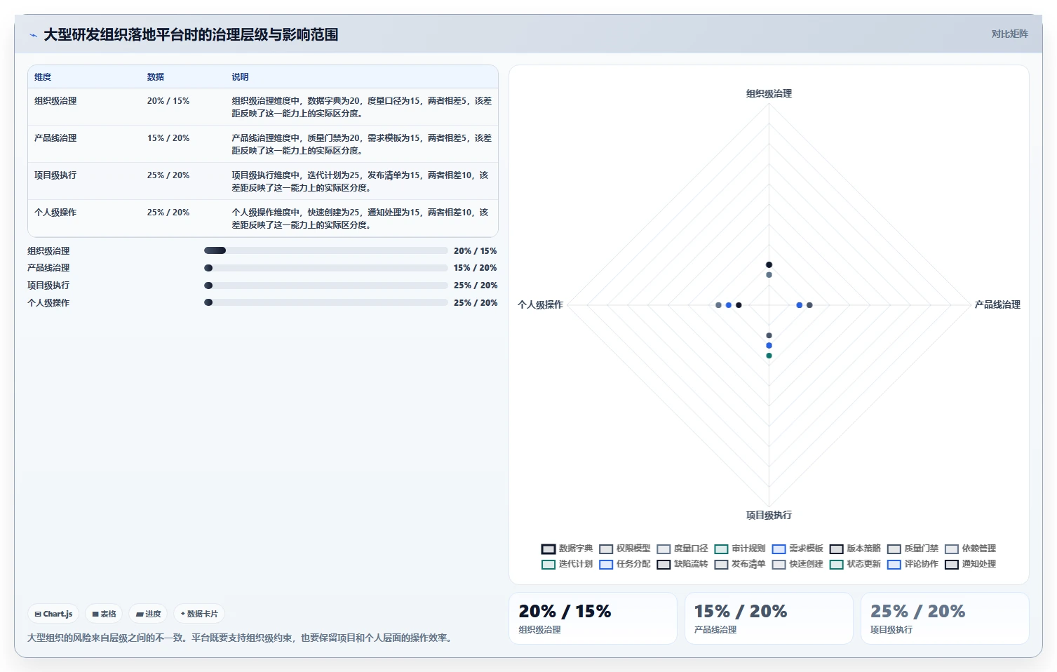This screenshot has width=1057, height=672.
Task: Open the 20% / 15% 组织级治理 stat card
Action: (593, 619)
